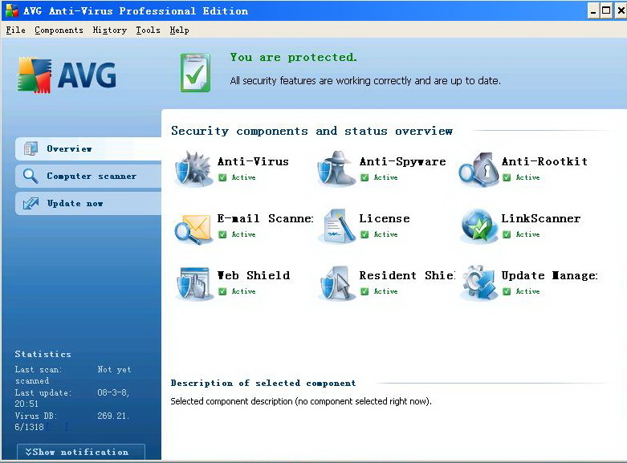Viewport: 627px width, 463px height.
Task: Minimize the AVG window
Action: coord(593,10)
